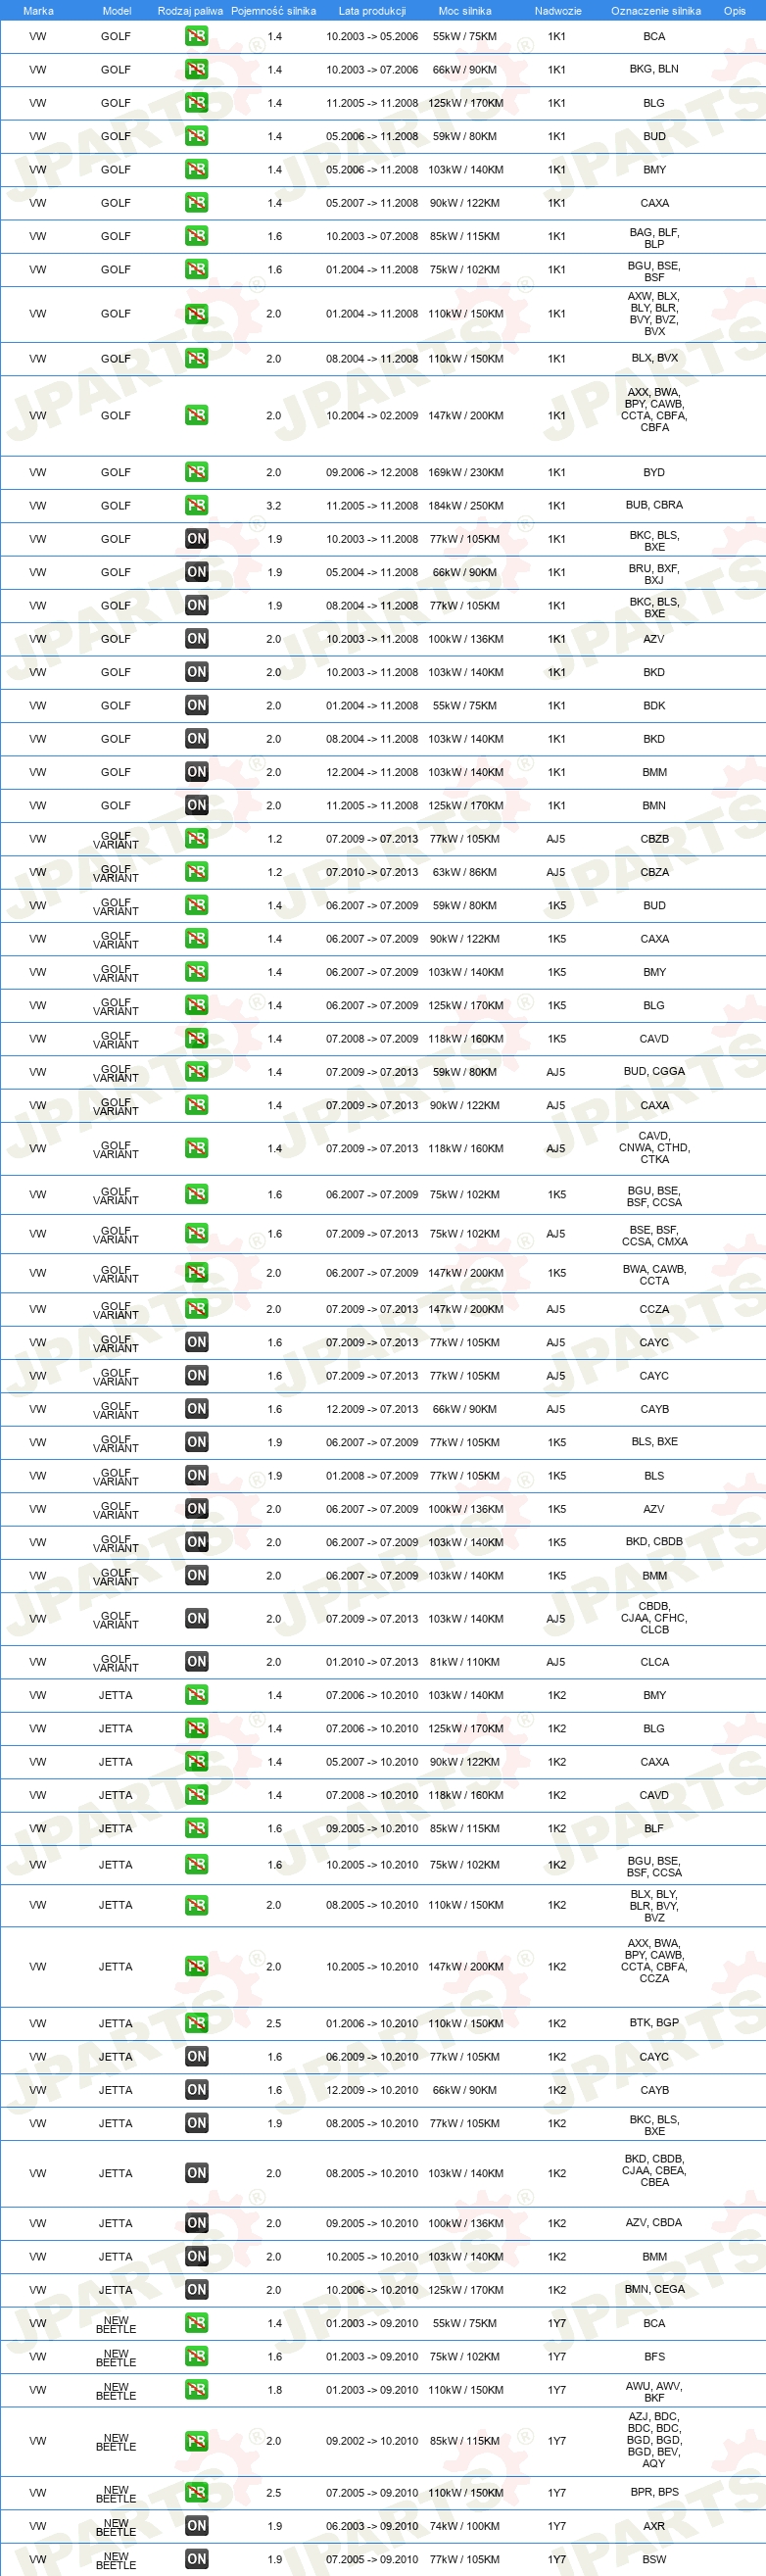Select the diesel icon in Golf Variant CLCA row

[x=197, y=1662]
